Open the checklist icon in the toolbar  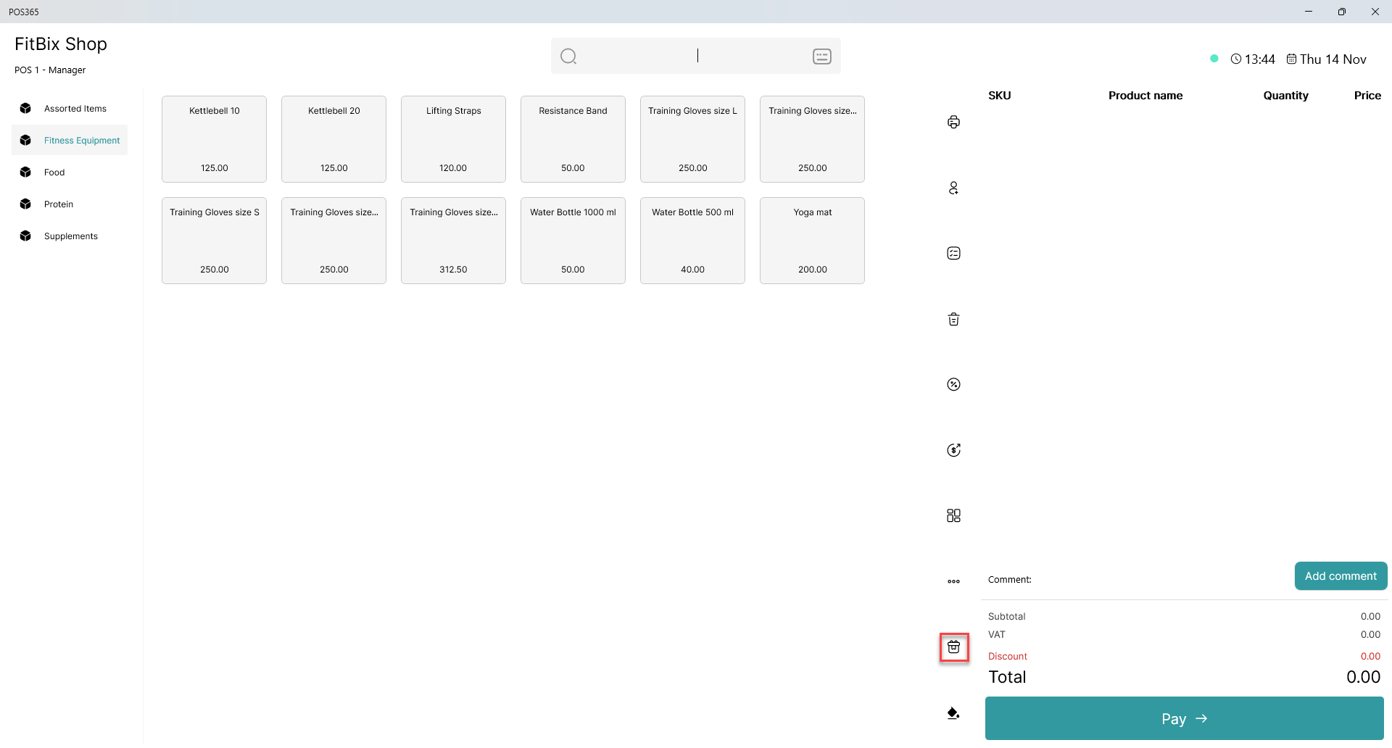(x=953, y=253)
